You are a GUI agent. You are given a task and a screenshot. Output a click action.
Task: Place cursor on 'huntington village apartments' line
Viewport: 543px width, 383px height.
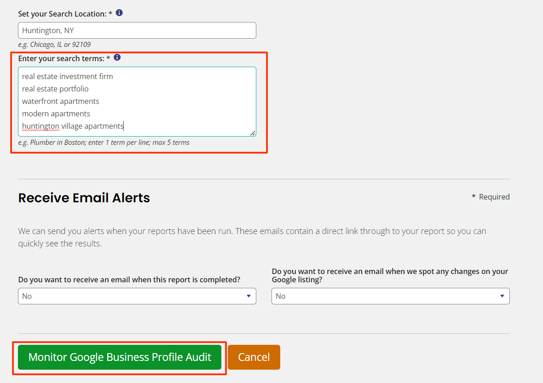click(73, 126)
